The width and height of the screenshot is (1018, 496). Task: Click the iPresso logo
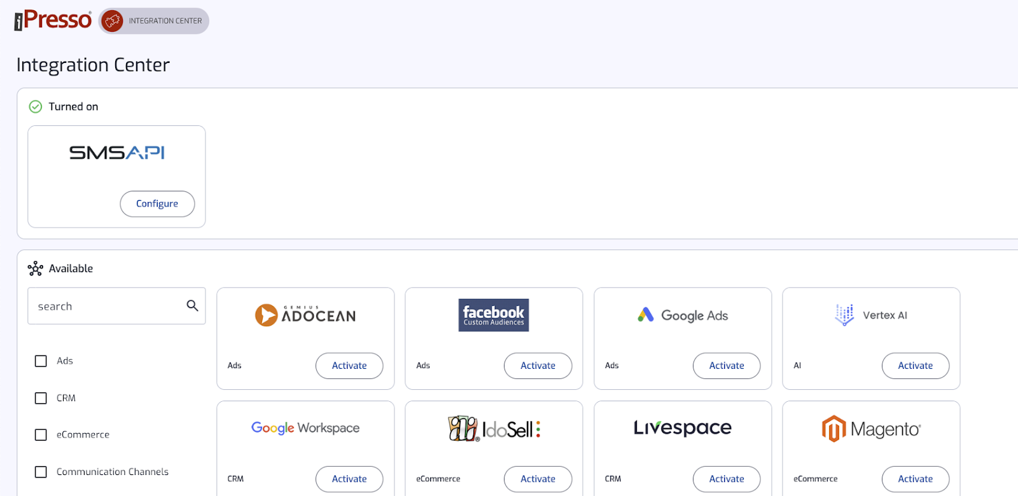[53, 20]
